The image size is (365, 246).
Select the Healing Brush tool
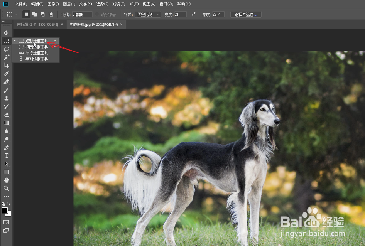pyautogui.click(x=6, y=82)
